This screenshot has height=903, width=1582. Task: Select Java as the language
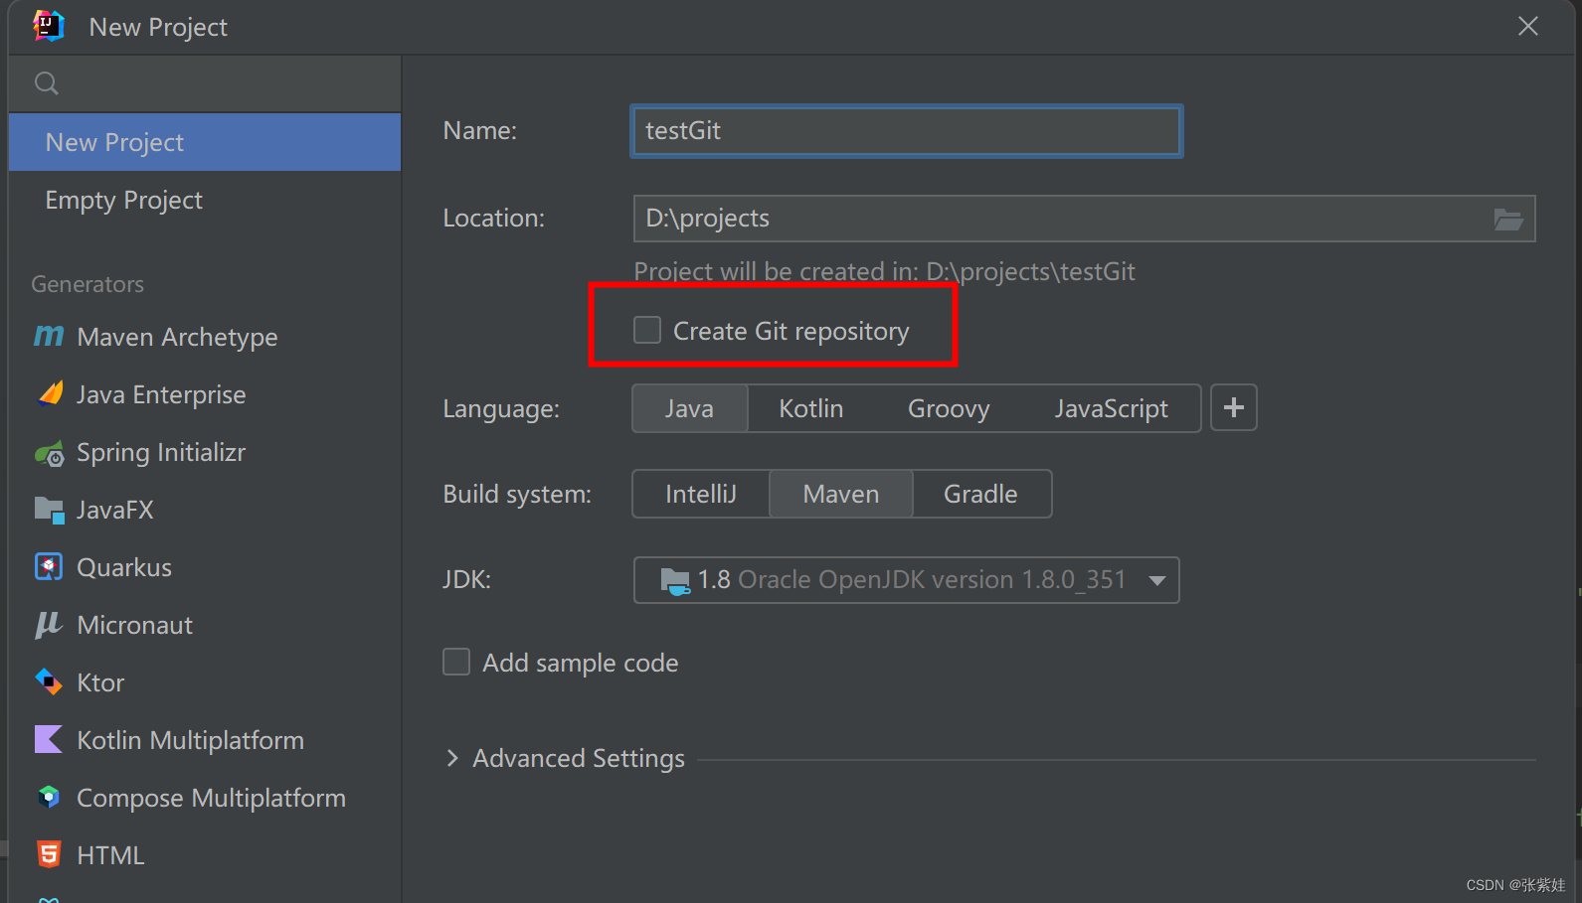pos(689,408)
